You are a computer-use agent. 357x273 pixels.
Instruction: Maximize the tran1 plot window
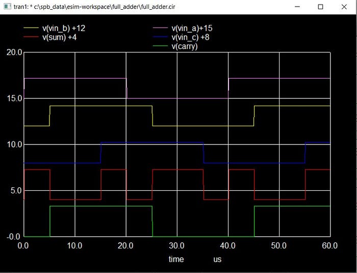tap(320, 7)
